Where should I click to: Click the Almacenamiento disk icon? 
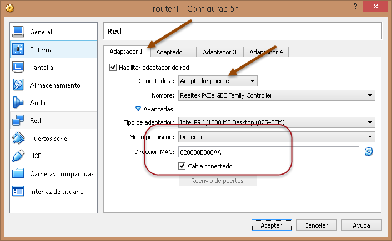[x=18, y=85]
